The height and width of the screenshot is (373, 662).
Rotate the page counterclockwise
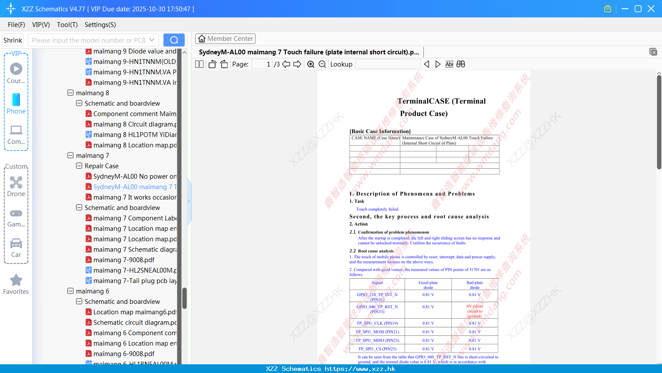coord(212,64)
